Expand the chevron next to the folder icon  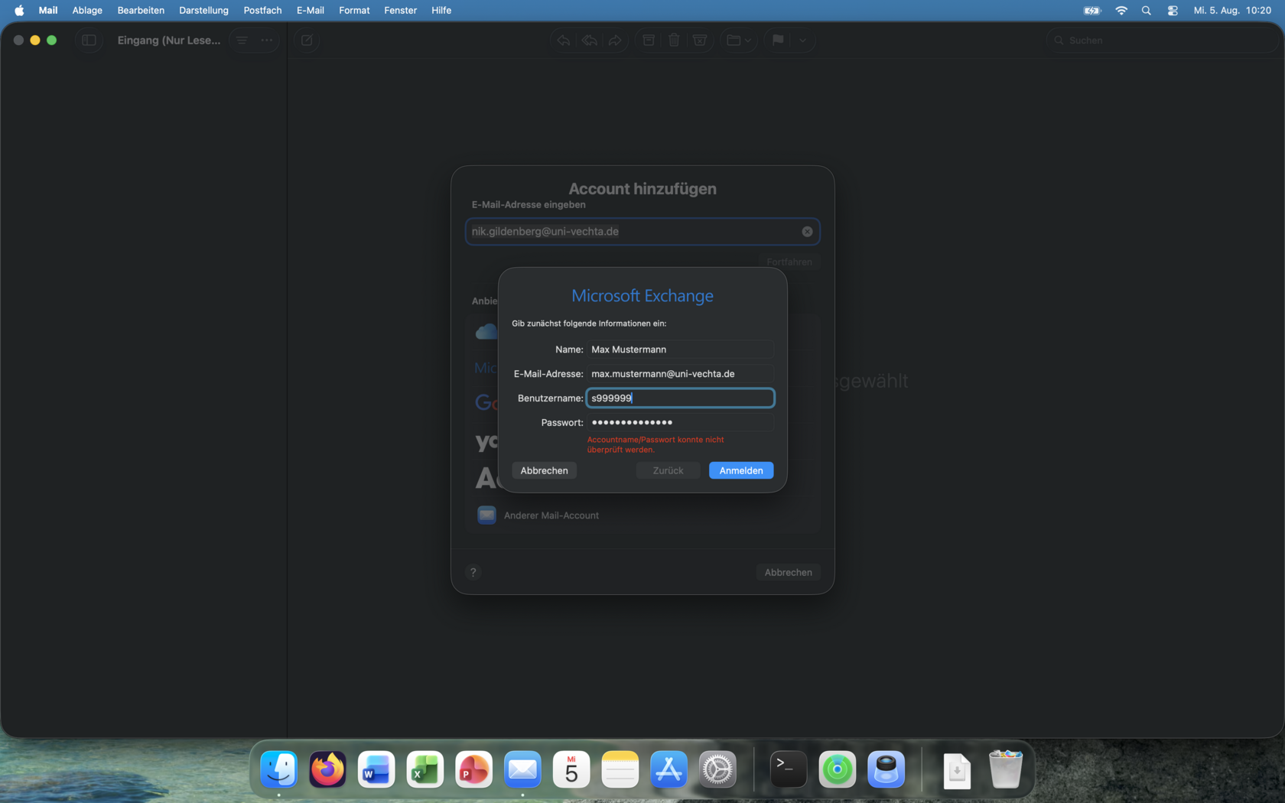pos(748,41)
